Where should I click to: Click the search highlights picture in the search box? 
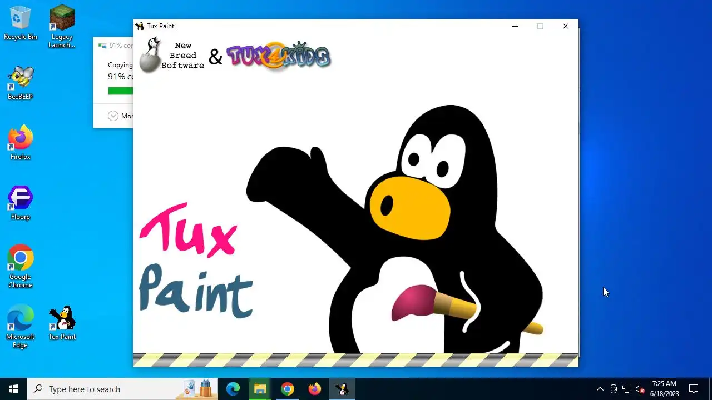click(x=198, y=388)
